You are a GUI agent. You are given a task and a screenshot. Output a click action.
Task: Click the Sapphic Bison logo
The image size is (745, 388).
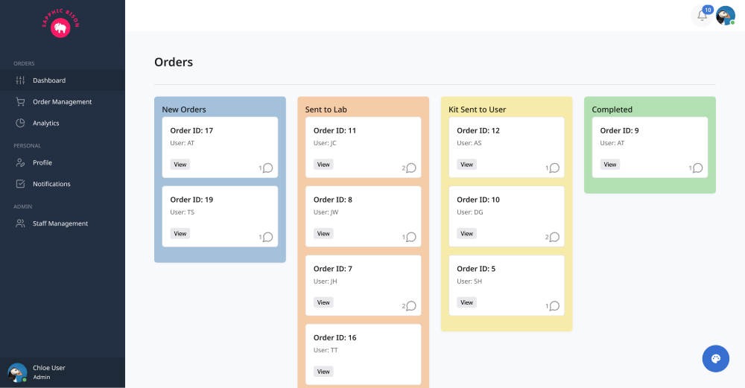[61, 25]
